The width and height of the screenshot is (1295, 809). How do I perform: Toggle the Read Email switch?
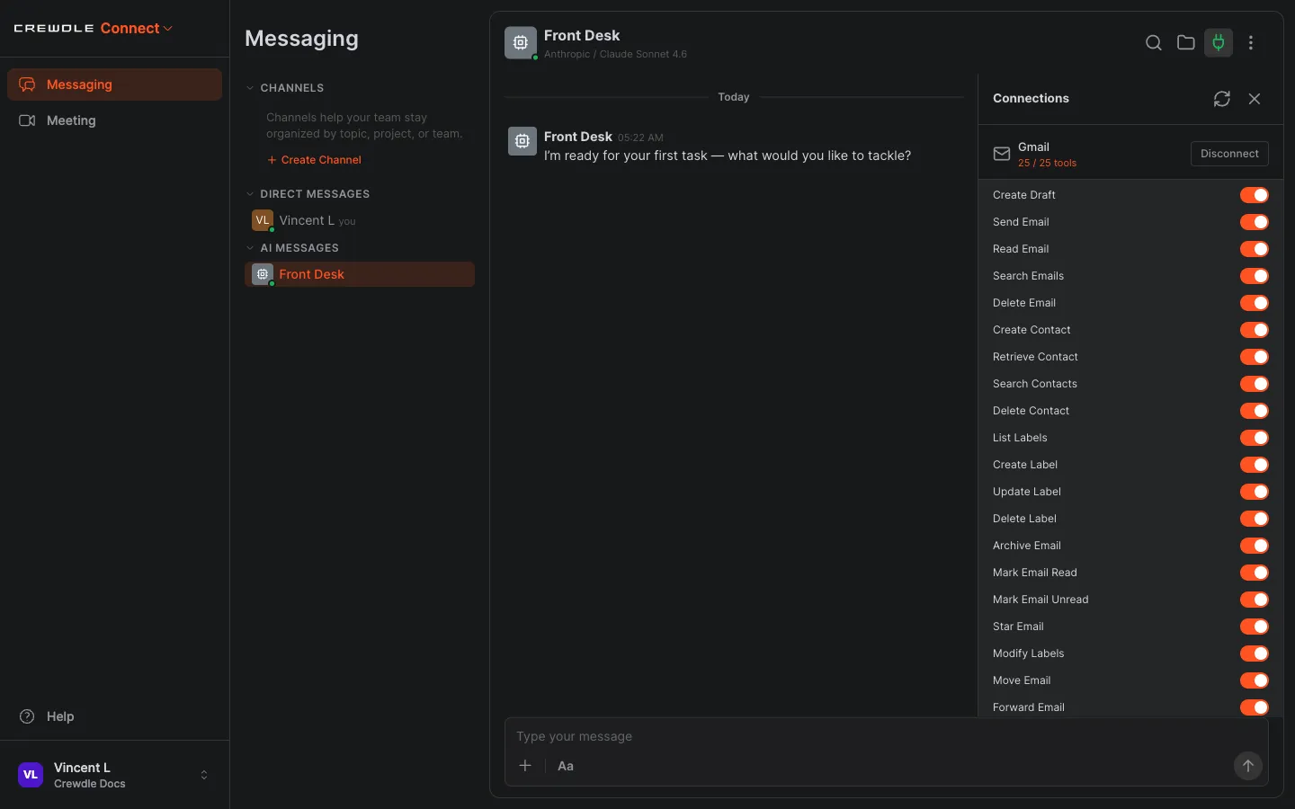tap(1254, 249)
